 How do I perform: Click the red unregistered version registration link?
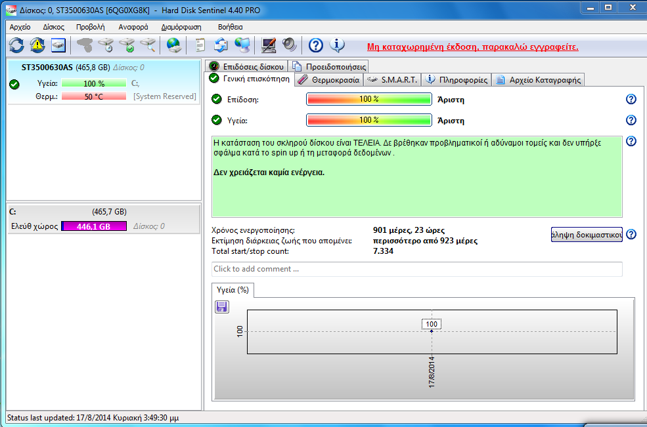[472, 47]
